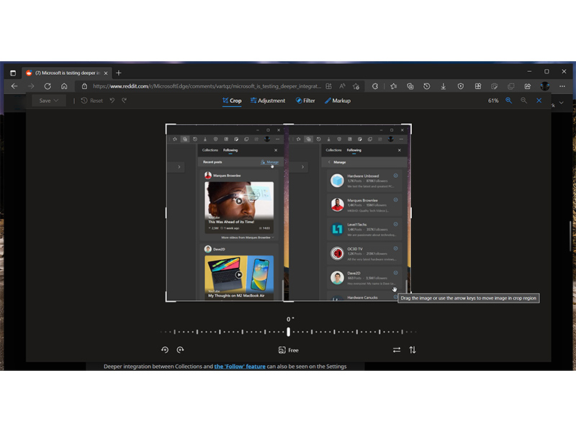Open the Extensions puzzle icon
This screenshot has height=432, width=576.
374,86
